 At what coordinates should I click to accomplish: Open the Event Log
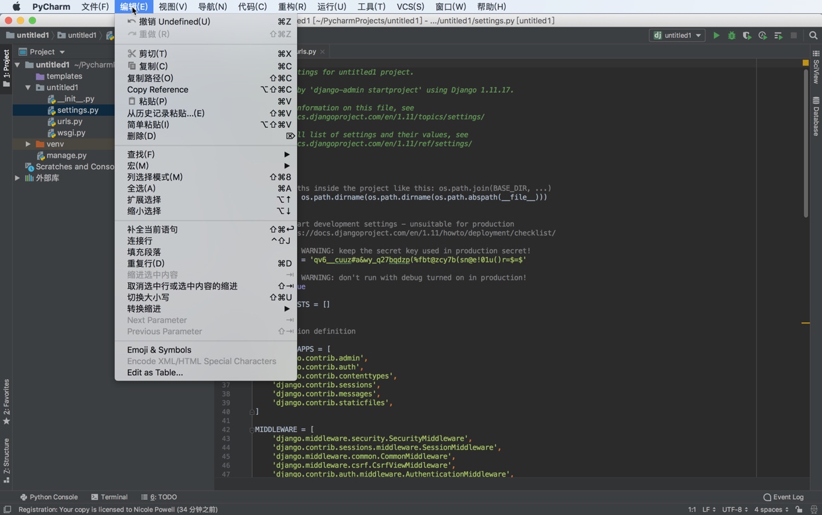784,497
